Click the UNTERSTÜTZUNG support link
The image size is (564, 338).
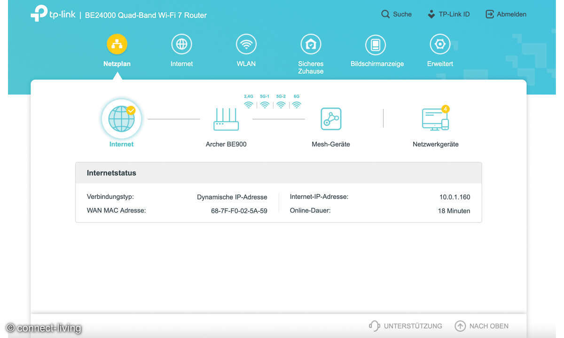[x=413, y=326]
